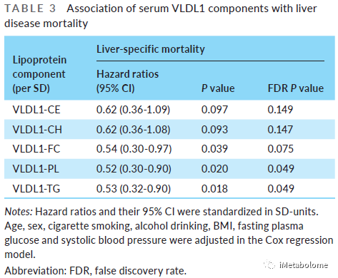Image resolution: width=338 pixels, height=278 pixels.
Task: Click the FDR value 0.075 cell
Action: tap(281, 149)
